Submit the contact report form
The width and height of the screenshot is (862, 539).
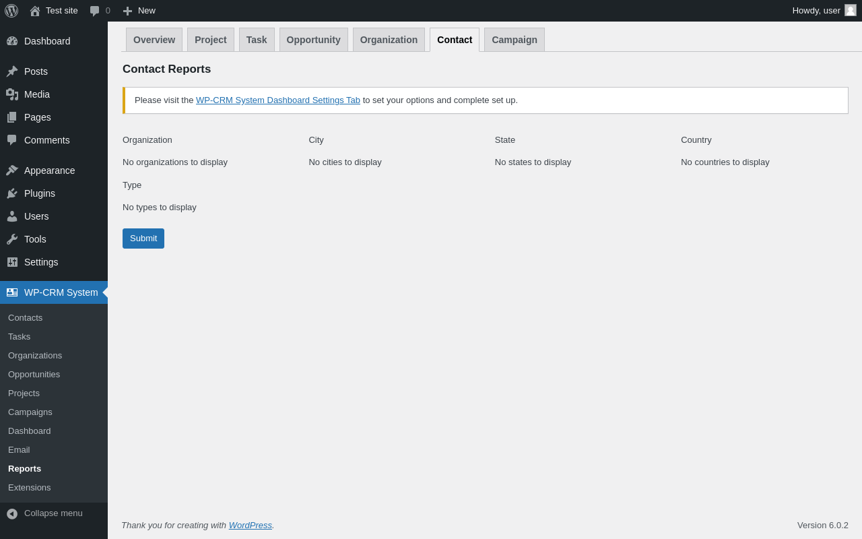(143, 239)
